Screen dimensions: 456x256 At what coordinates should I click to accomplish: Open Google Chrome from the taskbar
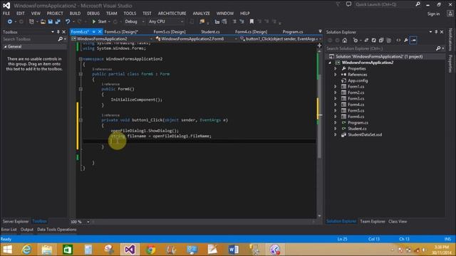pos(150,250)
